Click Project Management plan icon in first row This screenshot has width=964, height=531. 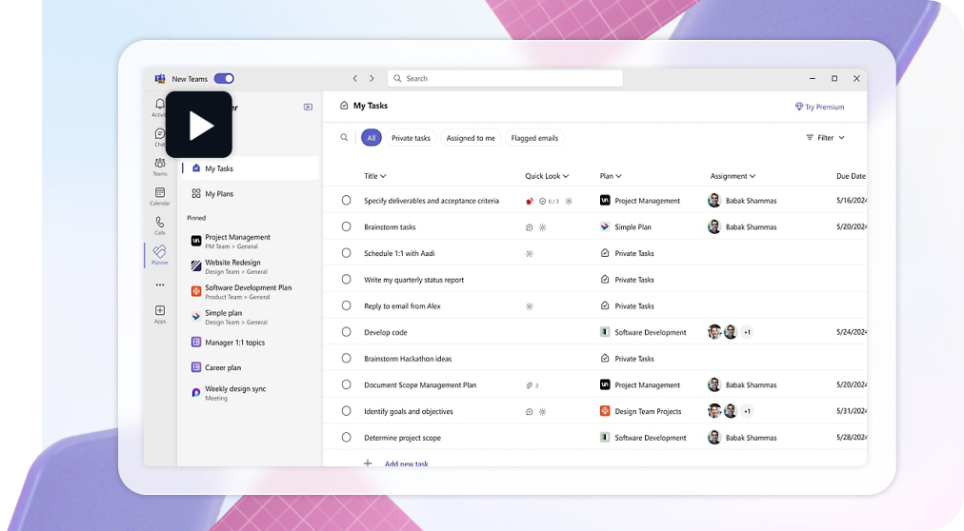[605, 200]
